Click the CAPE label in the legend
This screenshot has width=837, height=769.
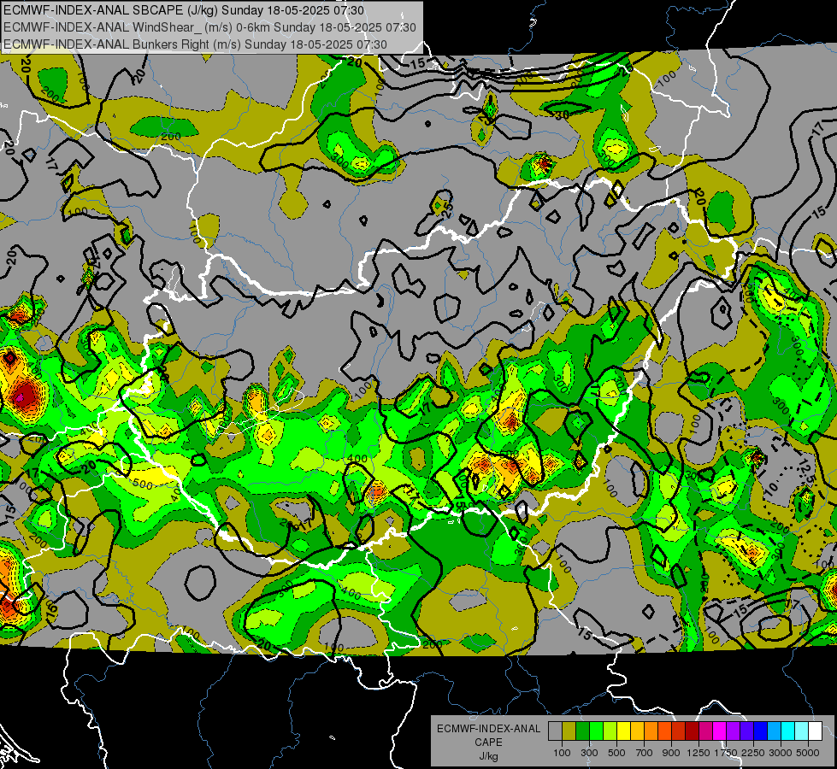(x=488, y=743)
